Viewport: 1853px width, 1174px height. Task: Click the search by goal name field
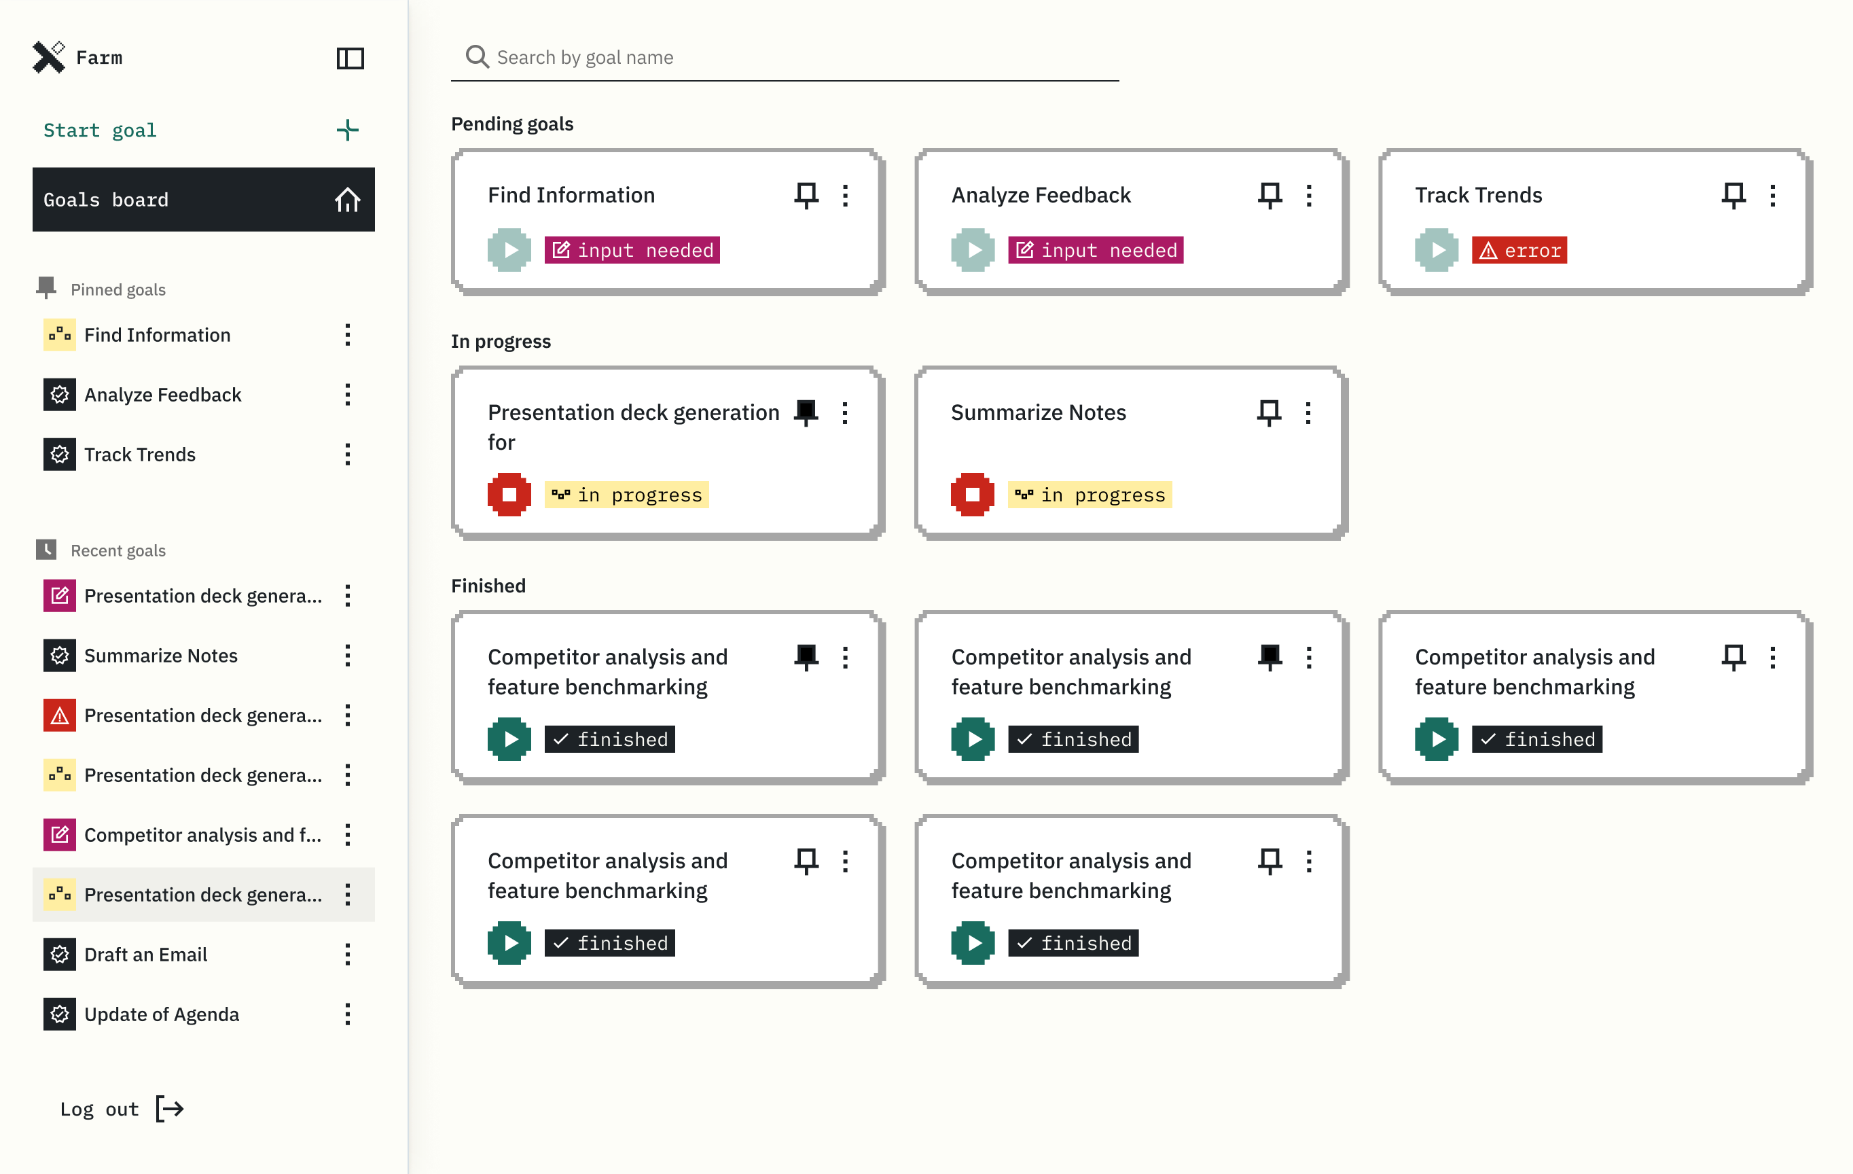[785, 58]
